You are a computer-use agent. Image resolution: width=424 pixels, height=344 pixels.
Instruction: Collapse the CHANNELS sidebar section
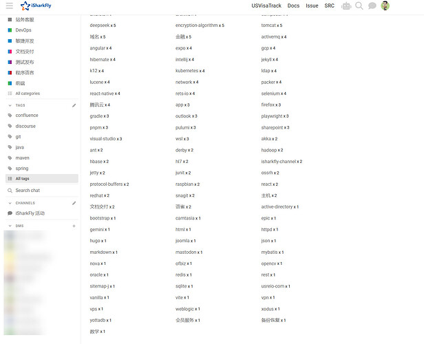coord(10,203)
